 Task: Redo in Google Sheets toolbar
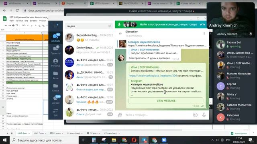coord(10,26)
